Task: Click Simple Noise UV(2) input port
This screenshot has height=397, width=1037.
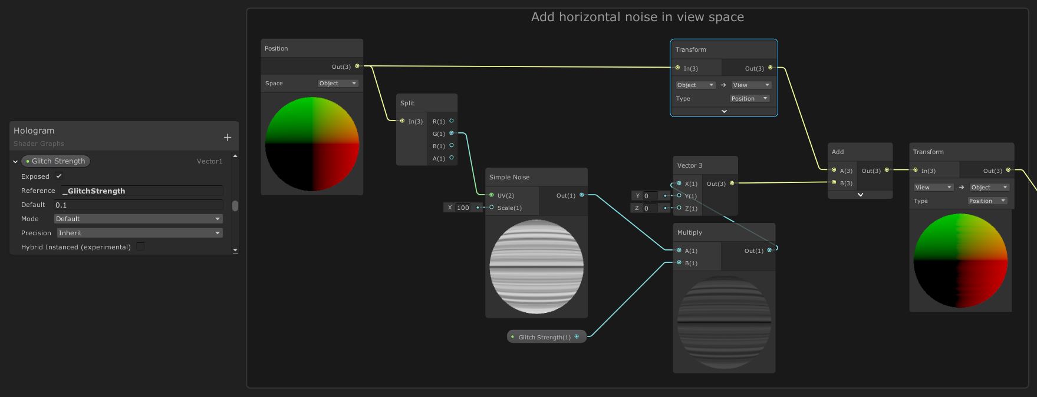Action: click(x=492, y=195)
